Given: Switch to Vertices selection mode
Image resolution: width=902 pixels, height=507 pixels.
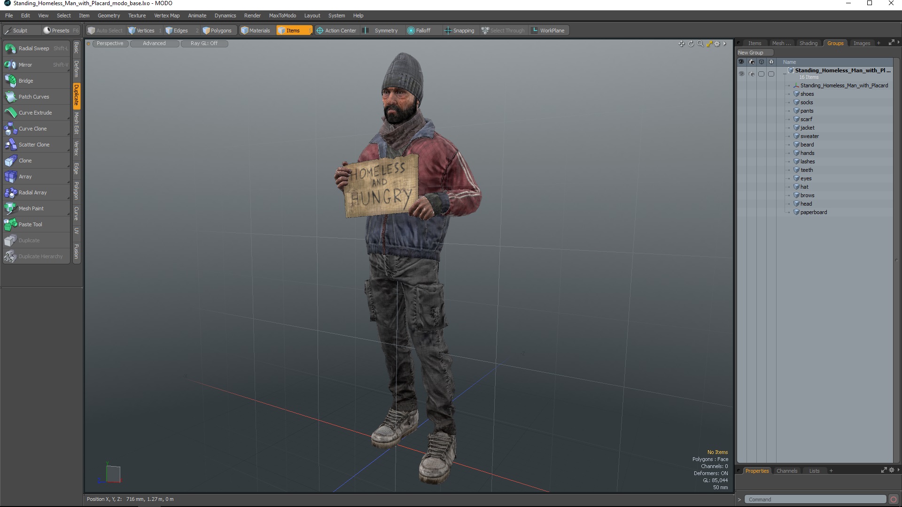Looking at the screenshot, I should pos(144,31).
